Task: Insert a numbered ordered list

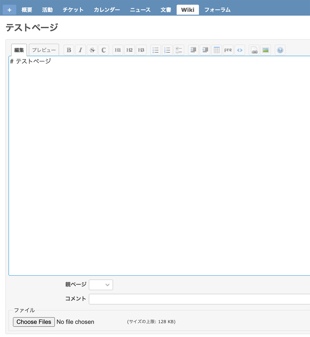Action: click(x=167, y=50)
